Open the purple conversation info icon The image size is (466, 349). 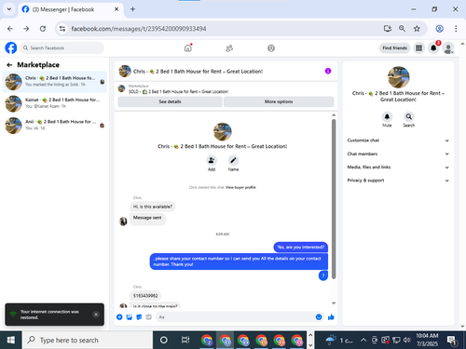coord(328,71)
